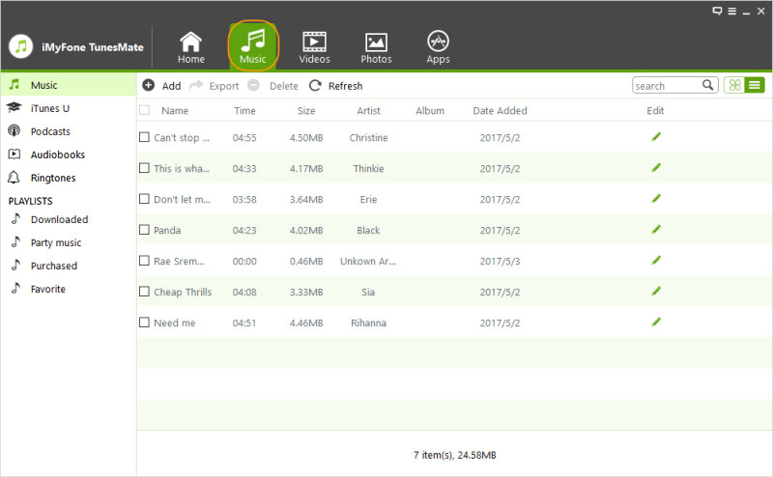Sort by the Date Added column header
This screenshot has height=477, width=773.
500,110
